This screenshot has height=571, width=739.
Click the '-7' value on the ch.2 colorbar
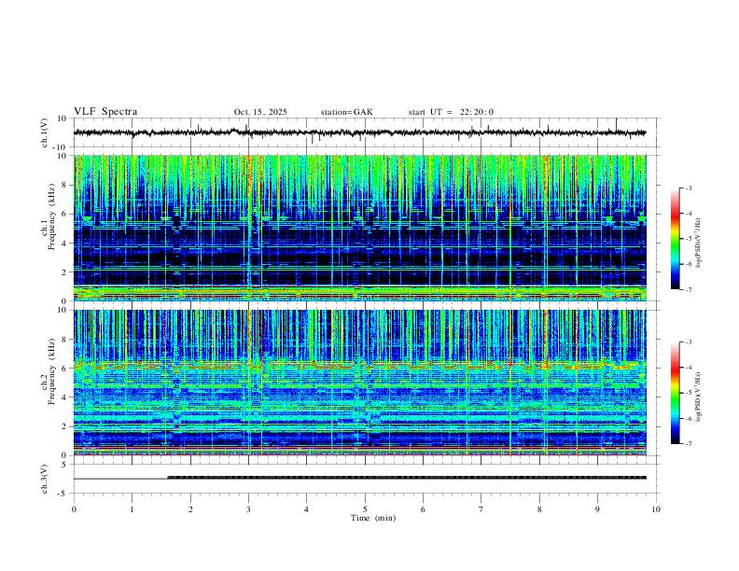[x=688, y=444]
